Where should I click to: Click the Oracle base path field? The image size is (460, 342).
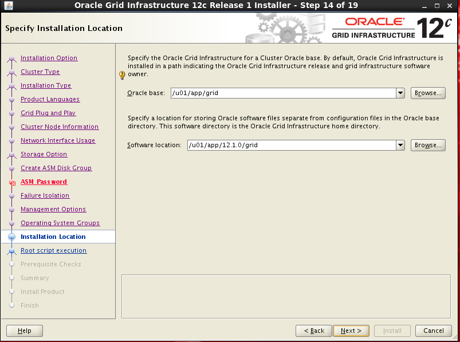(284, 93)
